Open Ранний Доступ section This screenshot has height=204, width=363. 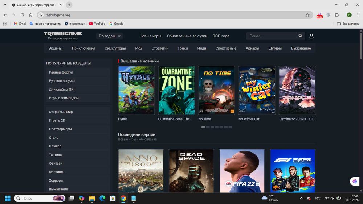[78, 72]
